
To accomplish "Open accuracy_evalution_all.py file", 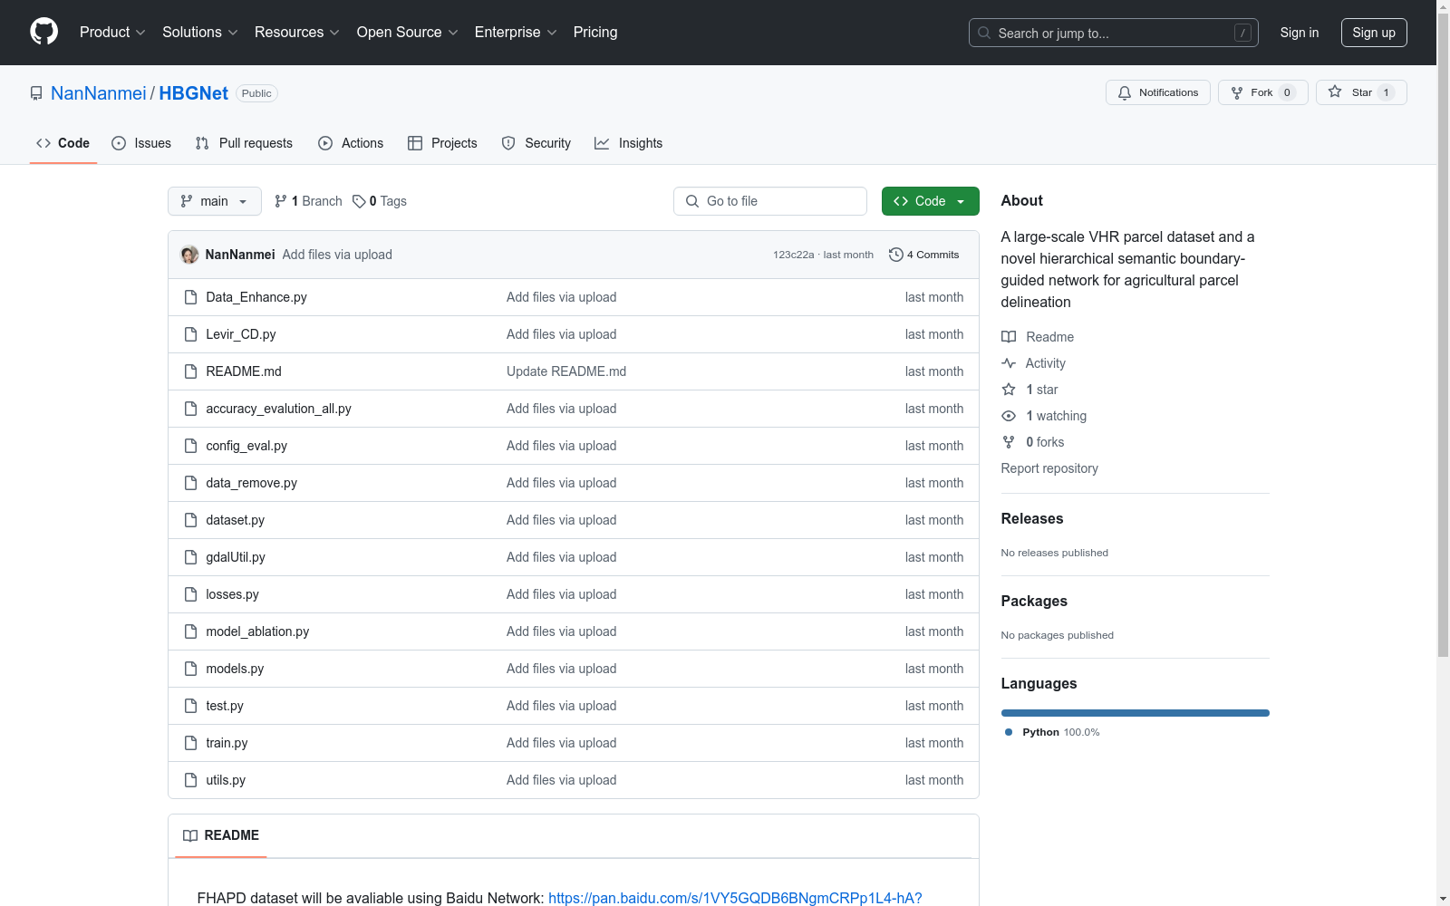I will [278, 409].
